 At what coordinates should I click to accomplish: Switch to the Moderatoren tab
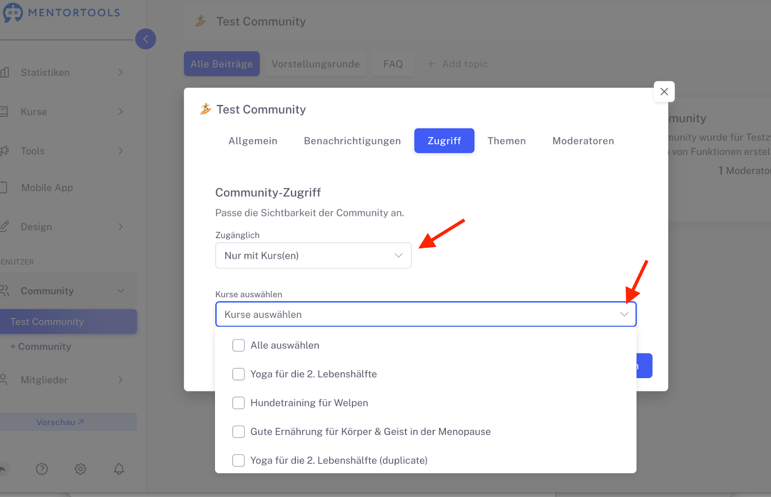coord(583,141)
